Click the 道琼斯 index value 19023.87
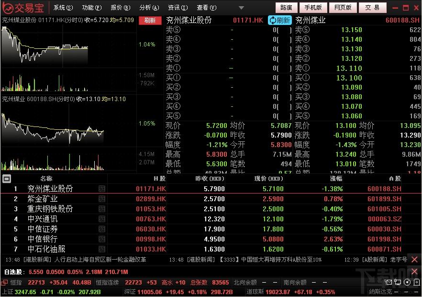 (278, 292)
